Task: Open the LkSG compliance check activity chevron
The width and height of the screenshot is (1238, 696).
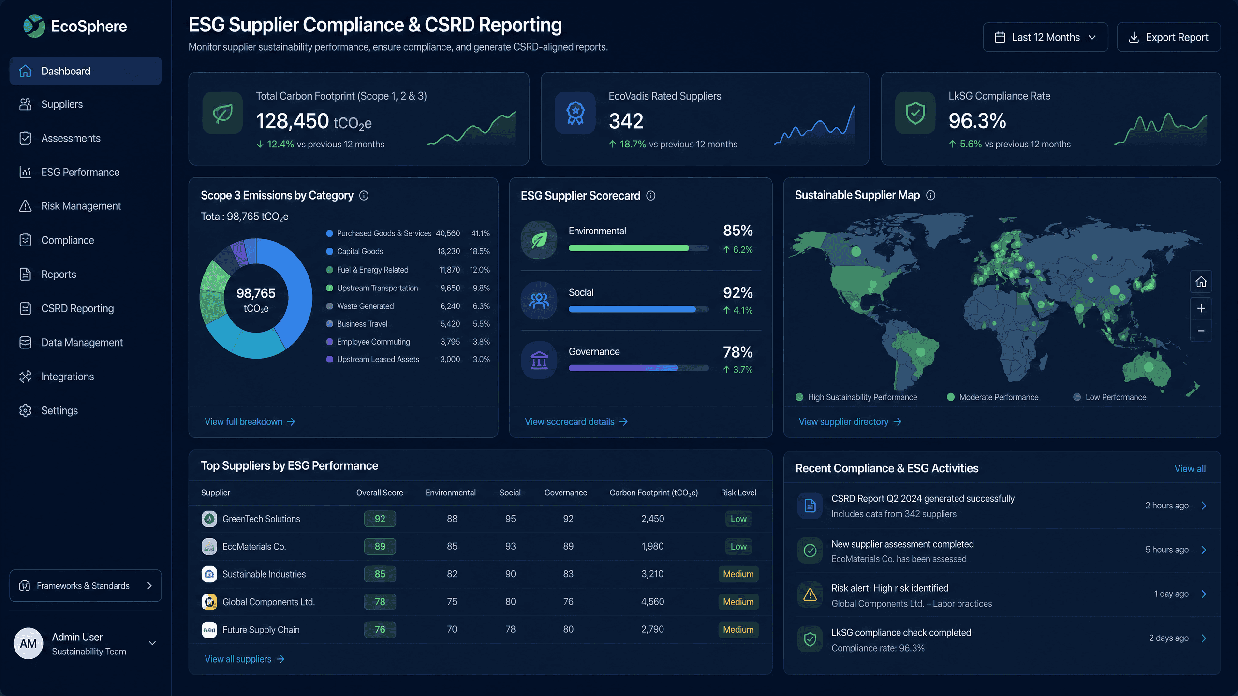Action: tap(1204, 638)
